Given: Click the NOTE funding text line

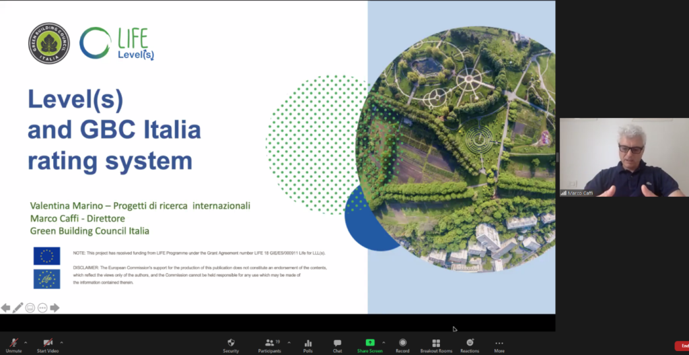Looking at the screenshot, I should point(199,253).
